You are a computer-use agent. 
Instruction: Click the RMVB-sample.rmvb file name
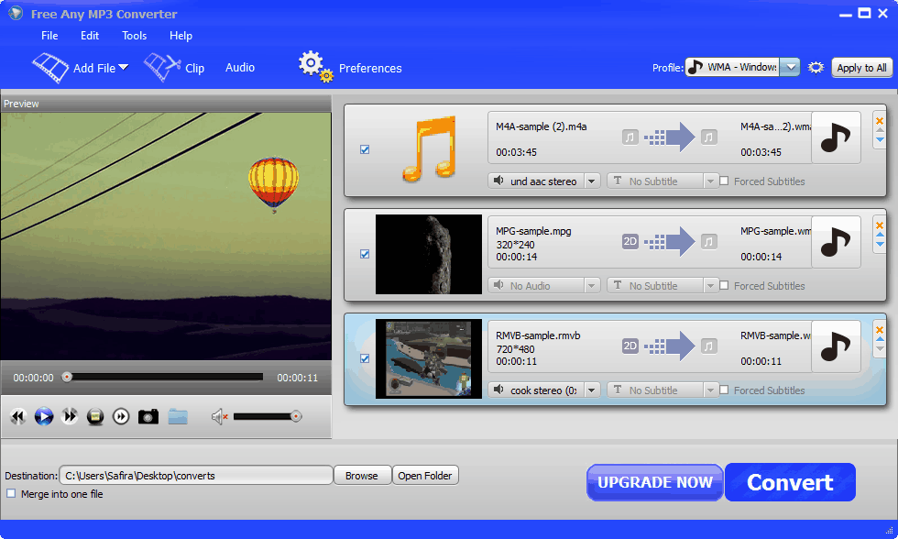pyautogui.click(x=538, y=335)
